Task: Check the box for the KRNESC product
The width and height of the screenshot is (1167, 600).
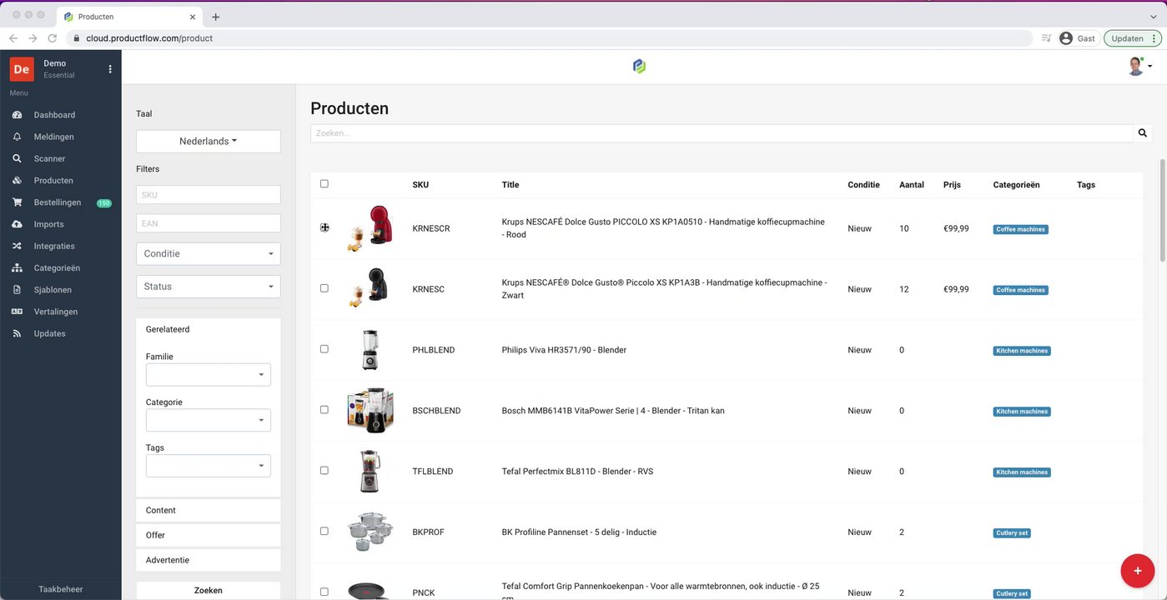Action: [324, 288]
